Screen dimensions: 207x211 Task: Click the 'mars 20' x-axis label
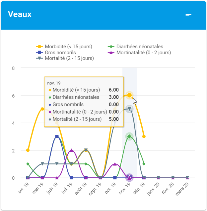pos(182,189)
